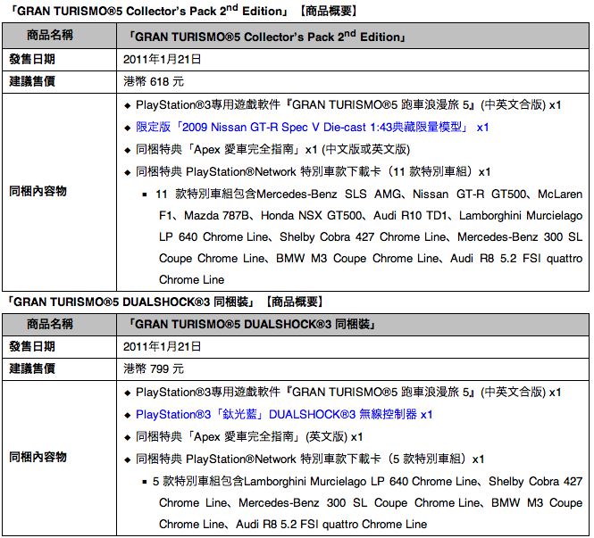The image size is (594, 538).
Task: Click the 發售日期 label in the DUALSHOCK table
Action: pyautogui.click(x=32, y=346)
